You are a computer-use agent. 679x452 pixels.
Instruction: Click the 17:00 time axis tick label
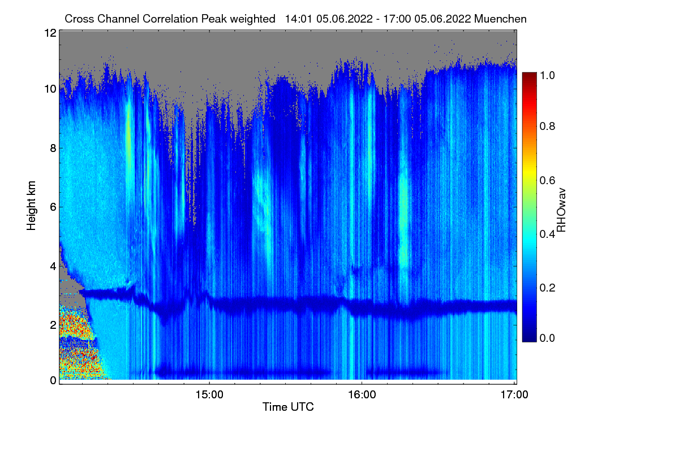coord(514,394)
